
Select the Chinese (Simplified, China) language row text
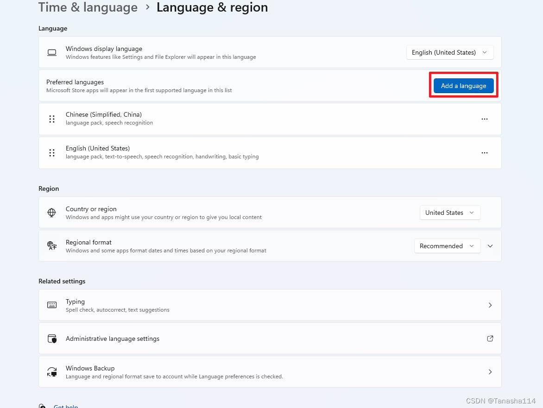pos(103,114)
